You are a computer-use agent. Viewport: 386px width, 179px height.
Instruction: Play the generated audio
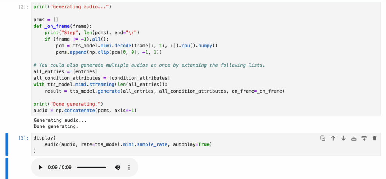point(40,167)
